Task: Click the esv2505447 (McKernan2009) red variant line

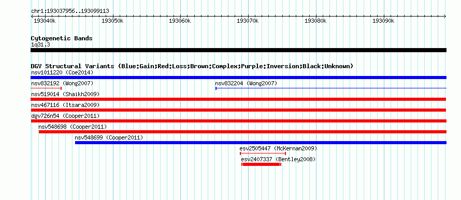Action: [263, 153]
